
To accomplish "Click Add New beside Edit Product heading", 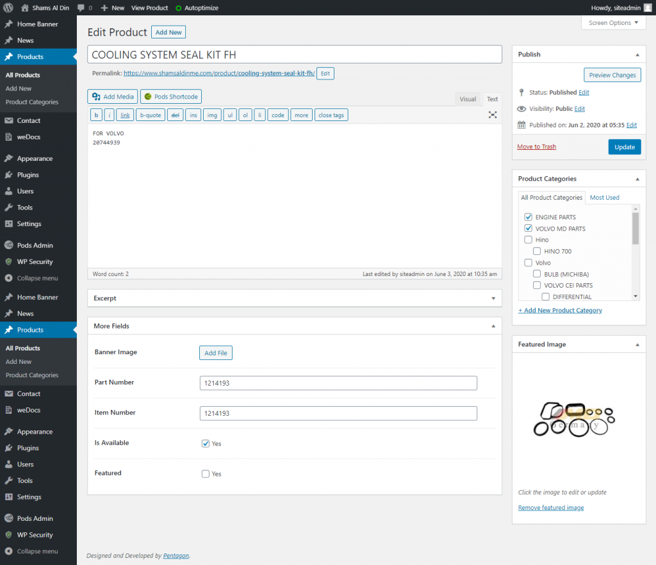I will tap(168, 32).
